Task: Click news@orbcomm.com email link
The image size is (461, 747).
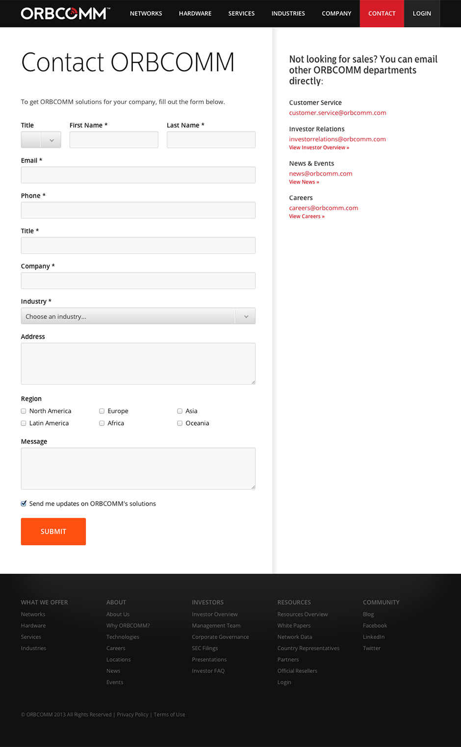Action: coord(321,174)
